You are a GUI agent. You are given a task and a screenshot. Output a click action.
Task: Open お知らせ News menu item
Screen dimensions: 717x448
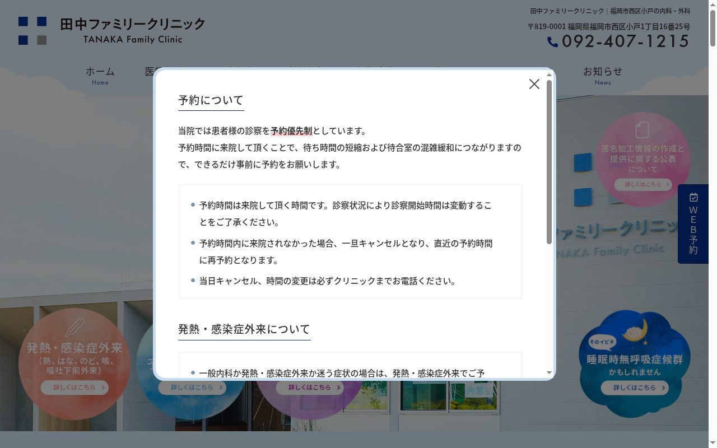click(x=603, y=75)
